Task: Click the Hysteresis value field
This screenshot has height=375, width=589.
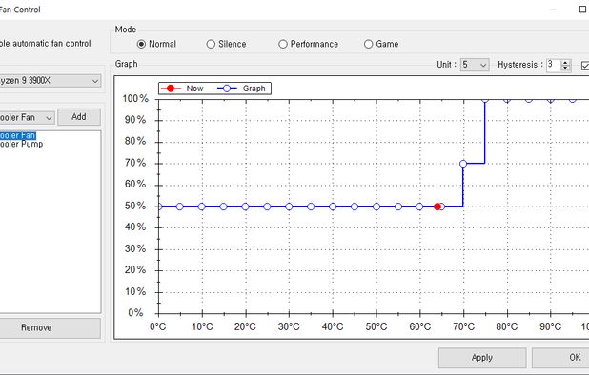Action: pos(553,65)
